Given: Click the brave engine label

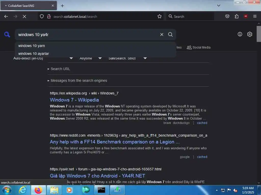Looking at the screenshot, I should 167,123.
